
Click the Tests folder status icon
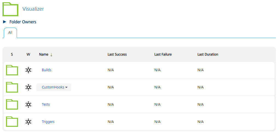tap(12, 105)
